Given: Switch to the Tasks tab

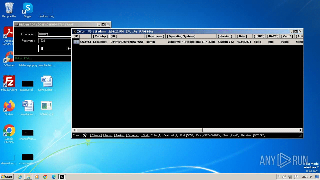Looking at the screenshot, I should point(119,135).
